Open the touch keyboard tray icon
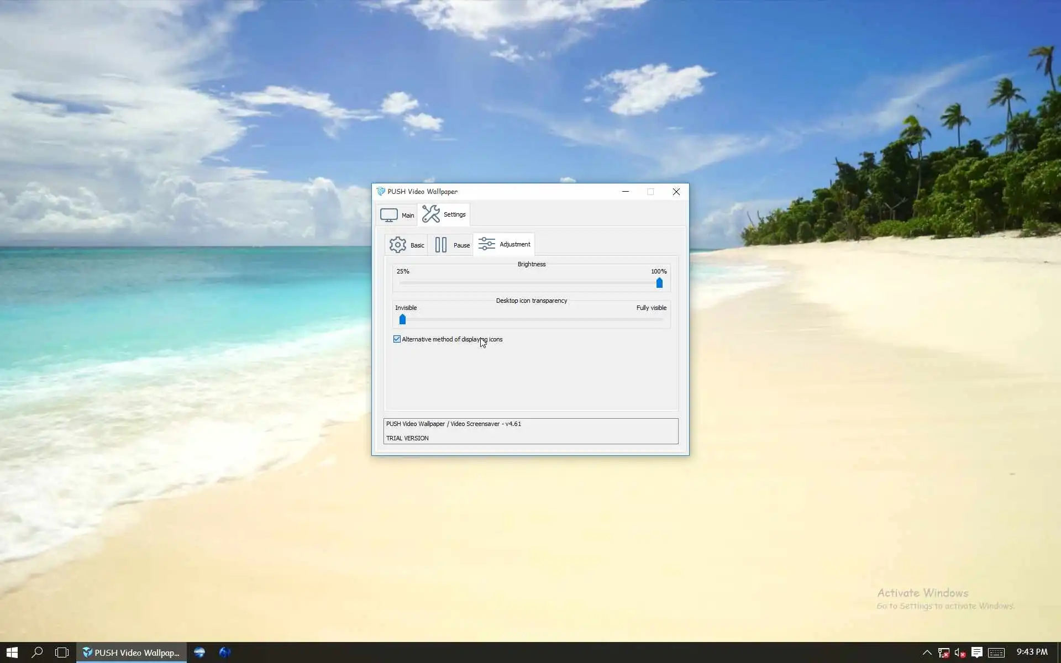The width and height of the screenshot is (1061, 663). point(996,653)
